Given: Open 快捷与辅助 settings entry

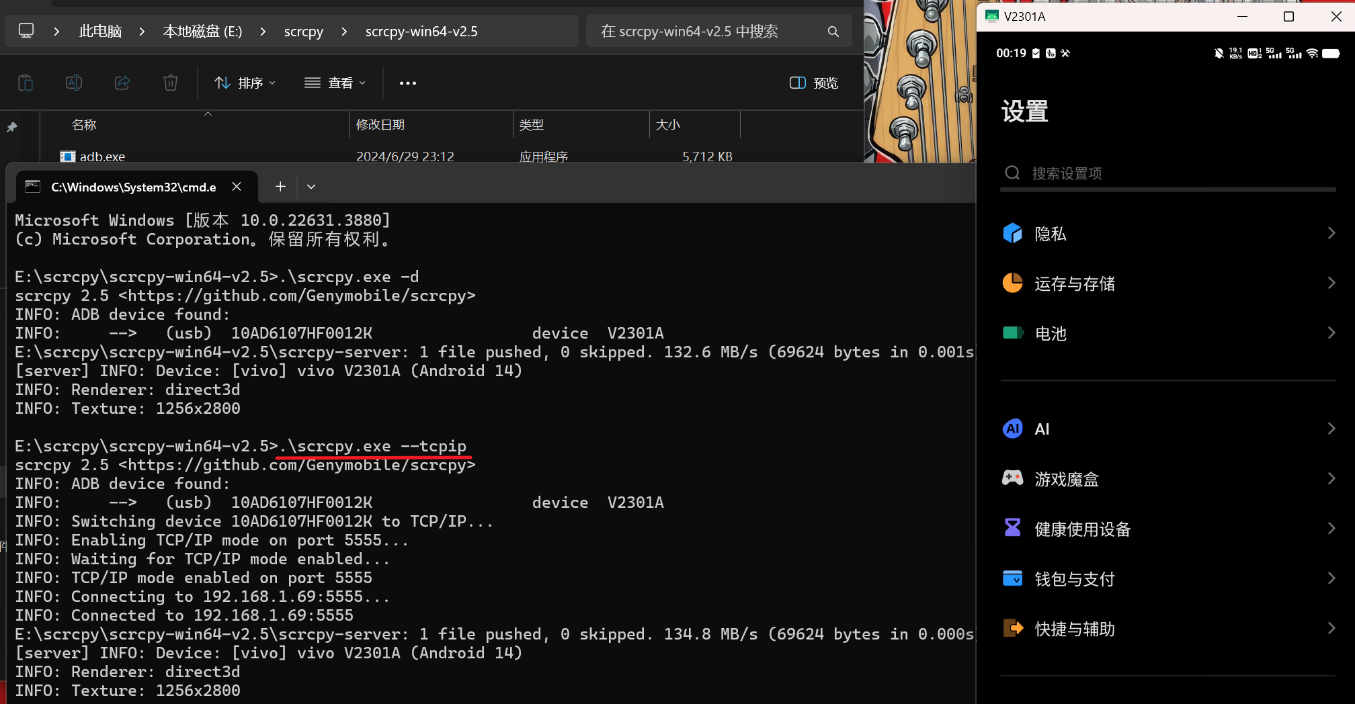Looking at the screenshot, I should (x=1168, y=628).
